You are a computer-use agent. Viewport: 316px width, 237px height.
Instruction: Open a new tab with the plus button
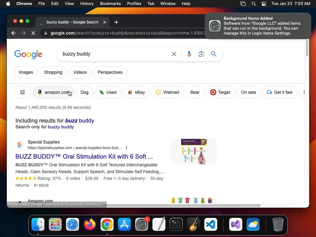116,22
